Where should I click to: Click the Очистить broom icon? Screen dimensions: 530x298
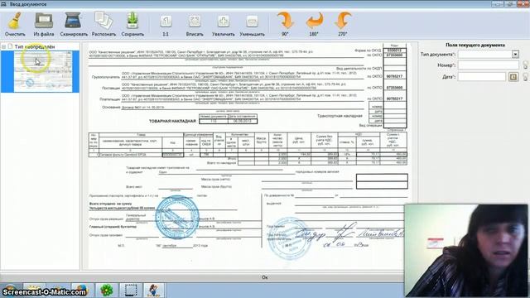point(15,21)
